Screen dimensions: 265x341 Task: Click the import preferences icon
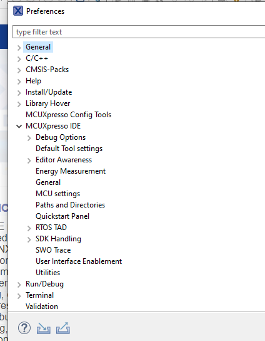point(43,328)
